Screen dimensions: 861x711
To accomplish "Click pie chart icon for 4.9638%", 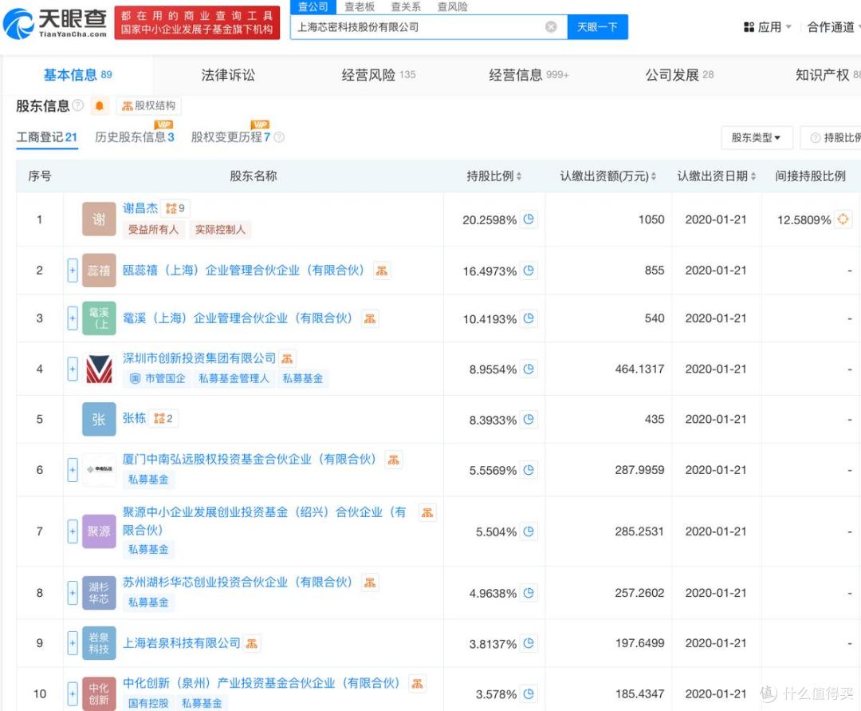I will (x=529, y=593).
